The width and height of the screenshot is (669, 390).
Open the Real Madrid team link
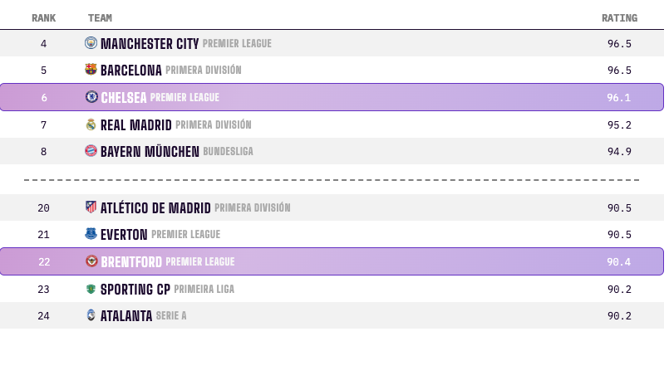click(x=136, y=125)
